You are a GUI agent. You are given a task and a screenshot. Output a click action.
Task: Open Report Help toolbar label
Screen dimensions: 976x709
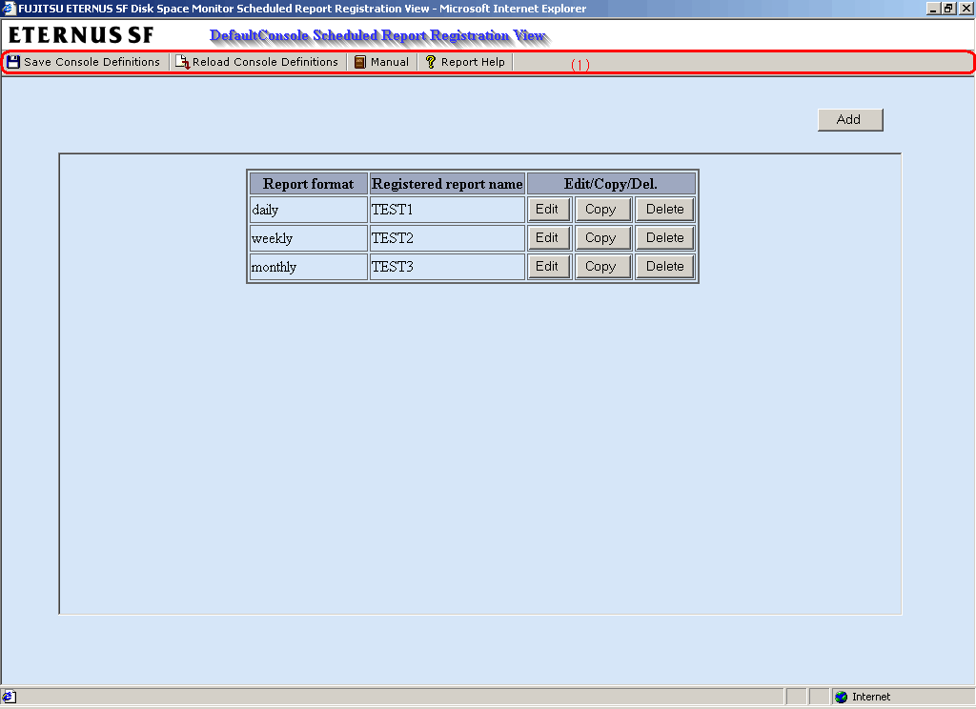point(473,62)
